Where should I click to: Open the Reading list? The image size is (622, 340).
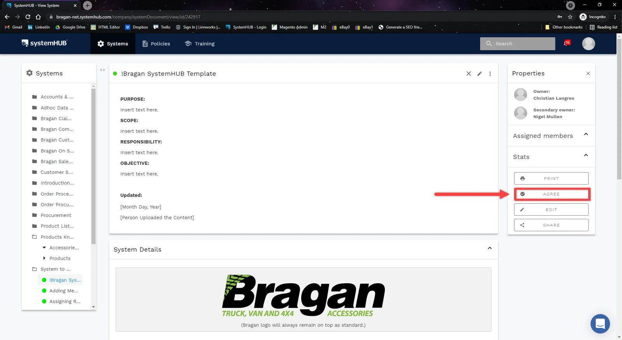(603, 27)
